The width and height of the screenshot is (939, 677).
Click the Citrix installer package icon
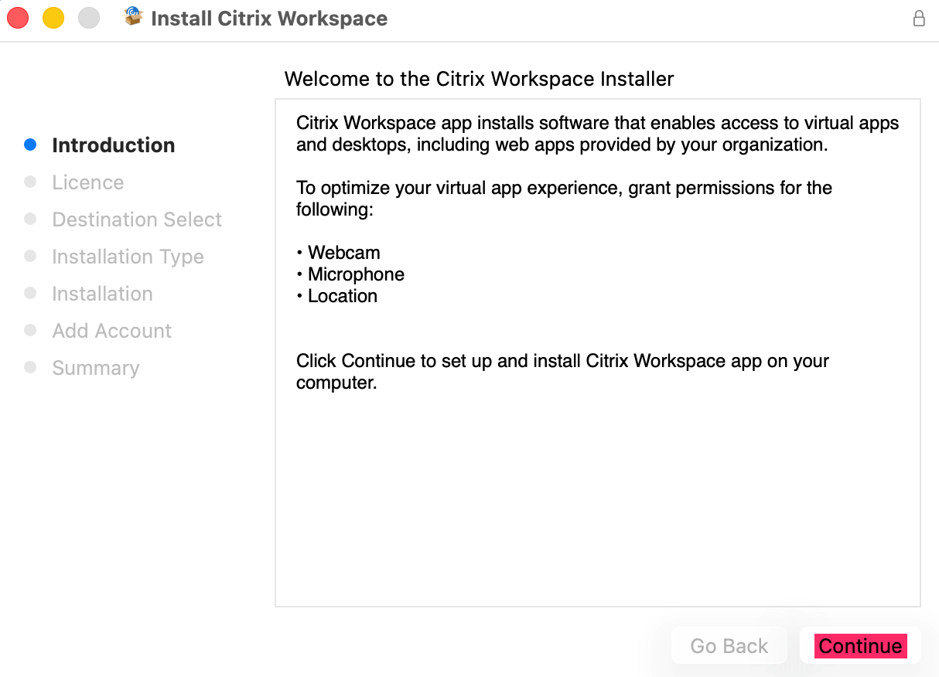click(x=134, y=17)
